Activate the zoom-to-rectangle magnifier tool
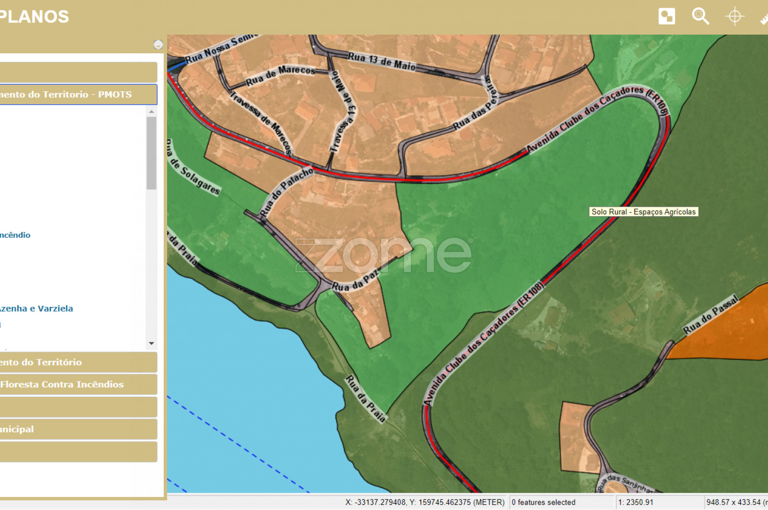Image resolution: width=768 pixels, height=510 pixels. click(700, 16)
